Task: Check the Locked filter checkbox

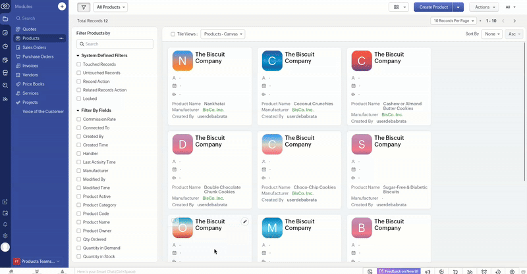Action: pyautogui.click(x=79, y=99)
